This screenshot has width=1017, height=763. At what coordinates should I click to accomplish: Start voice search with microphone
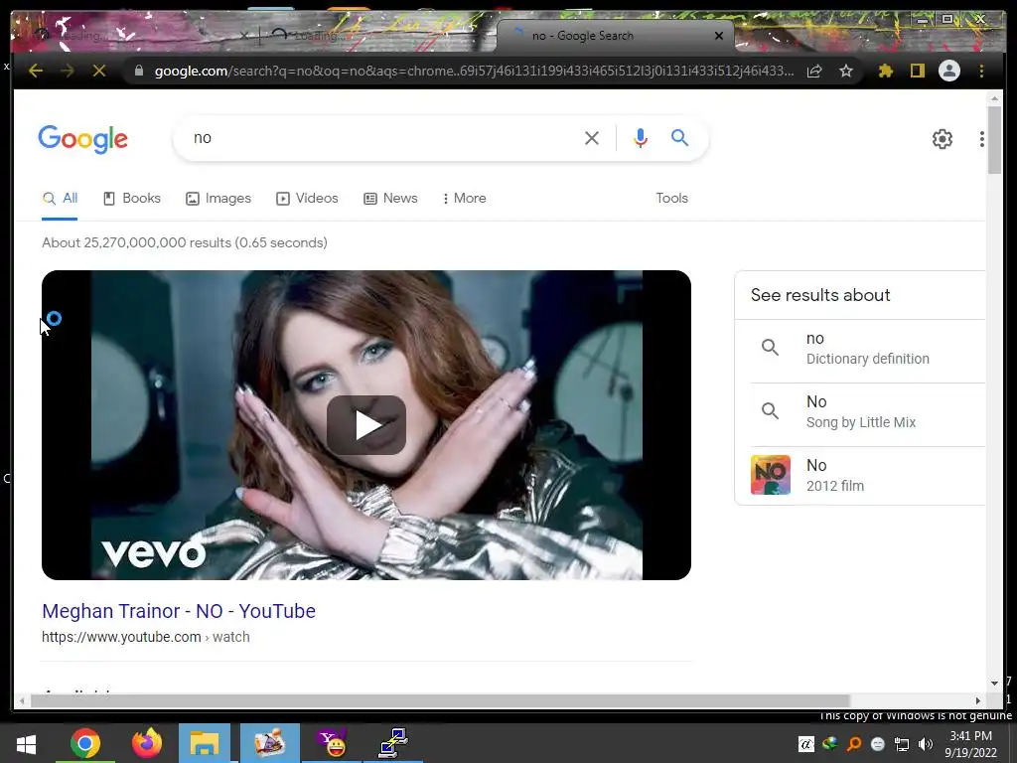click(641, 137)
